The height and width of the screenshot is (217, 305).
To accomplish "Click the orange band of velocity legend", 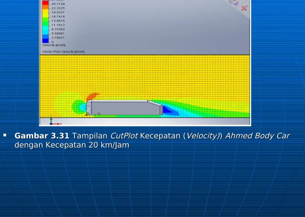I will click(x=45, y=7).
